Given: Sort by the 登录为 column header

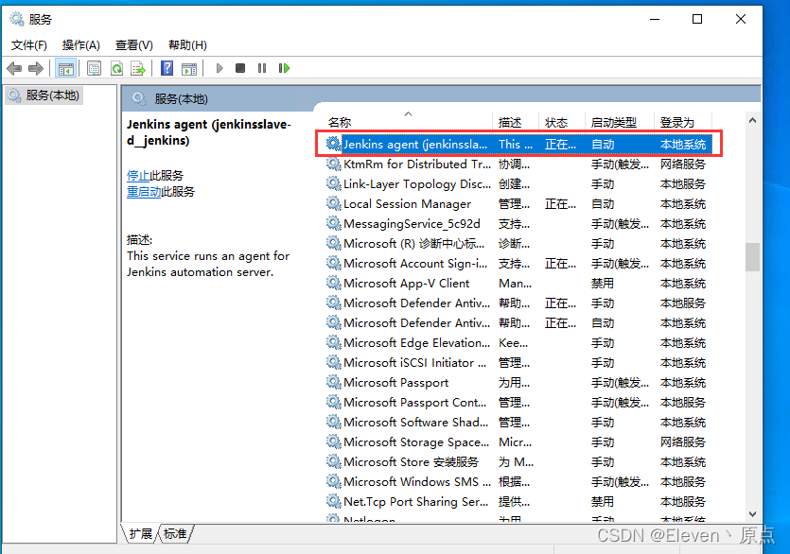Looking at the screenshot, I should [683, 122].
